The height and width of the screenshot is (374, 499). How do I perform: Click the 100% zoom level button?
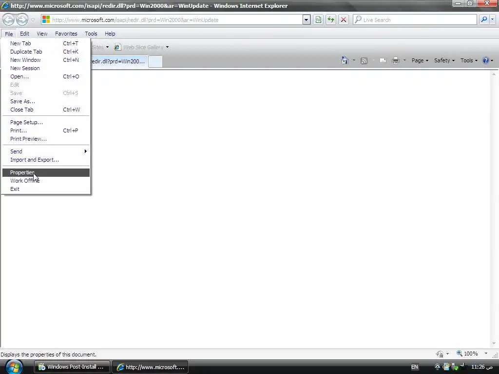click(x=467, y=354)
